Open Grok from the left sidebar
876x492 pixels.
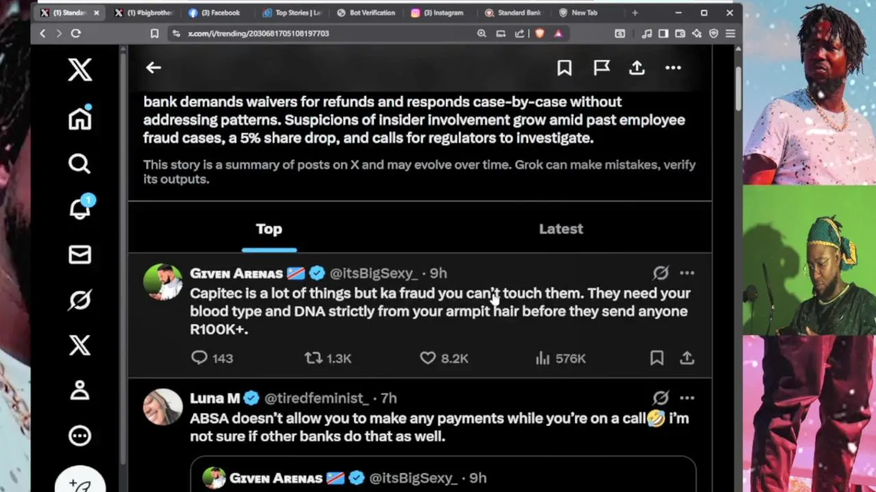[x=79, y=300]
